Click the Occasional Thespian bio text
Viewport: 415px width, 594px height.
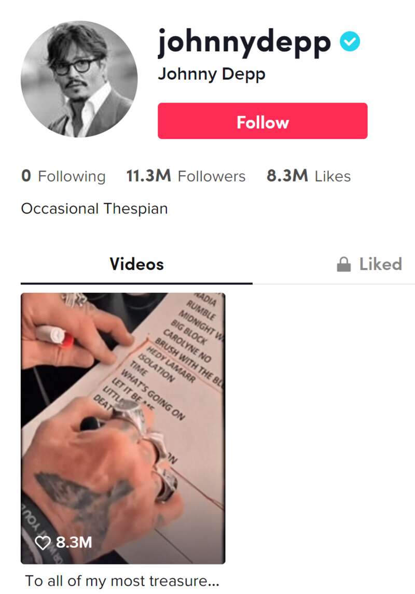[x=94, y=209]
